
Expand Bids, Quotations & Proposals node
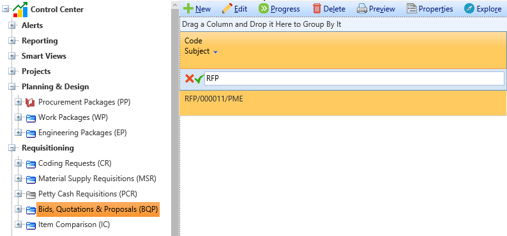(x=19, y=209)
